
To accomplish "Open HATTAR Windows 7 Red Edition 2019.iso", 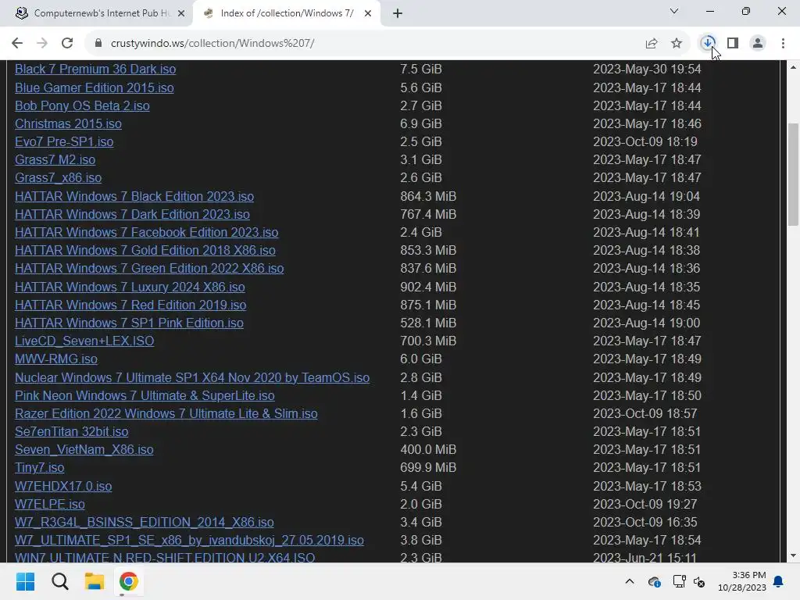I will [x=130, y=305].
